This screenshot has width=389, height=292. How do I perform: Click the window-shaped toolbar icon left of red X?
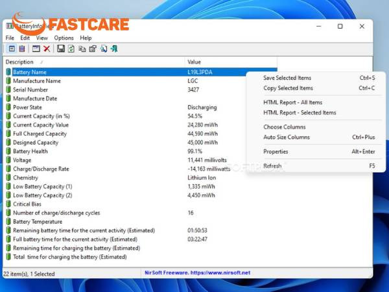pos(36,49)
